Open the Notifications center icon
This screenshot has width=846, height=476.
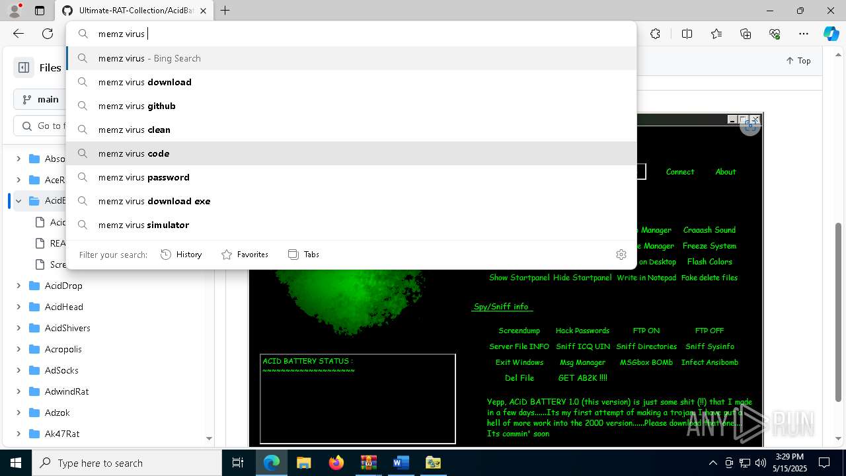pos(824,463)
